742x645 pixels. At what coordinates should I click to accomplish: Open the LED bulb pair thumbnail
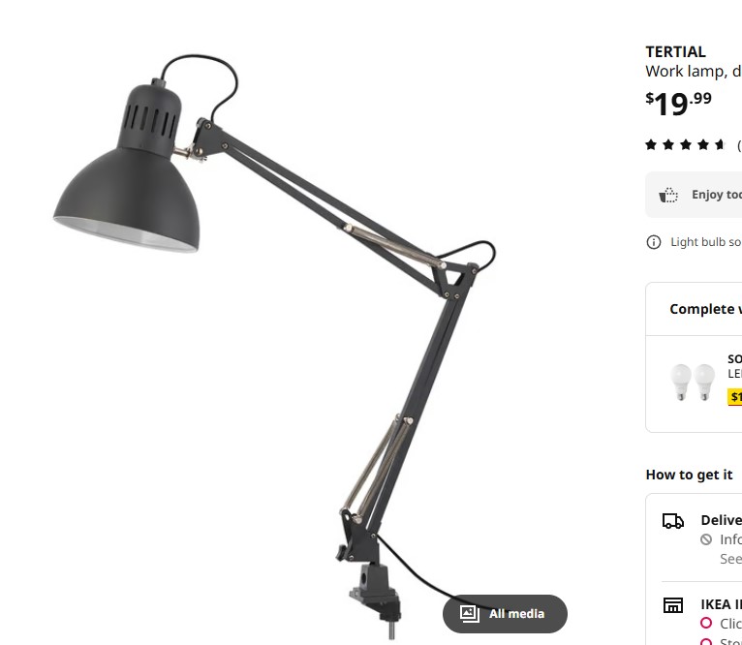pyautogui.click(x=693, y=383)
